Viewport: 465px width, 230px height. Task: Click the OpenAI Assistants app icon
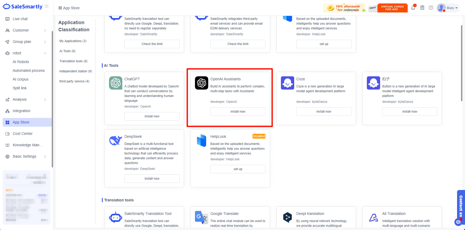coord(202,83)
